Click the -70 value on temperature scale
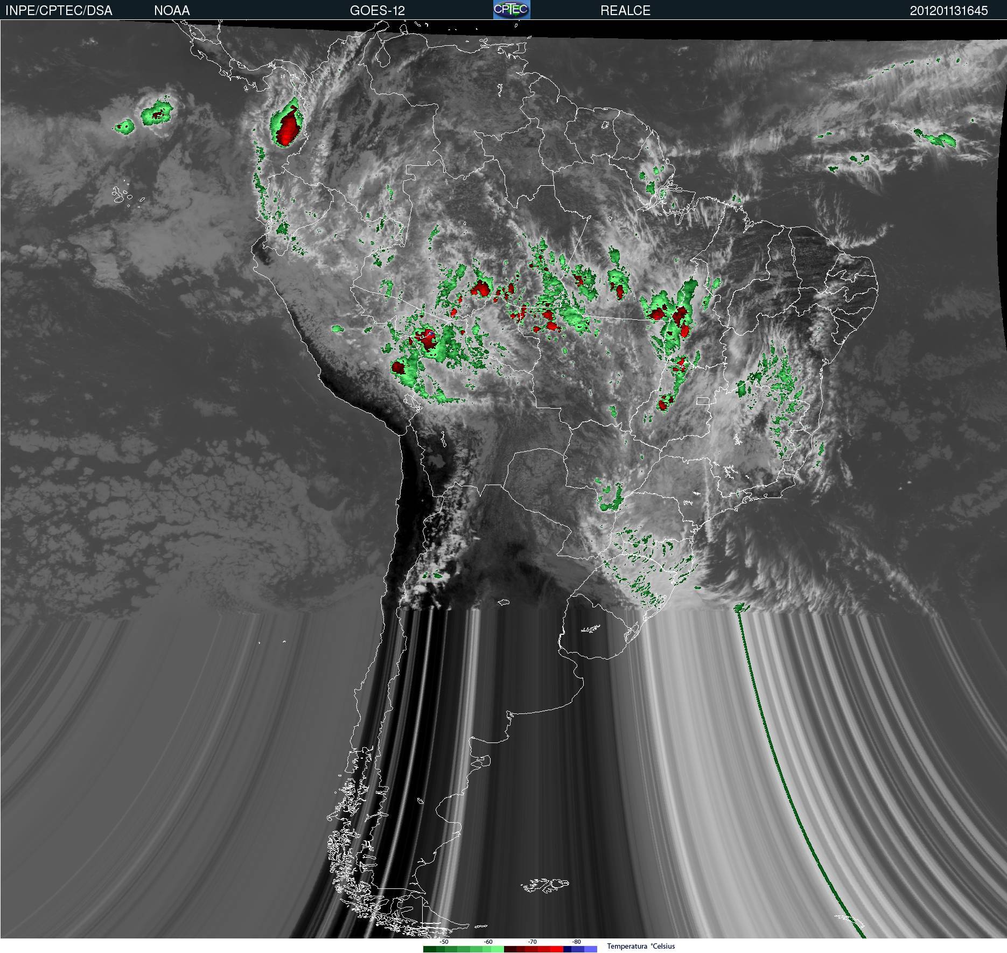The image size is (1007, 953). (x=533, y=942)
